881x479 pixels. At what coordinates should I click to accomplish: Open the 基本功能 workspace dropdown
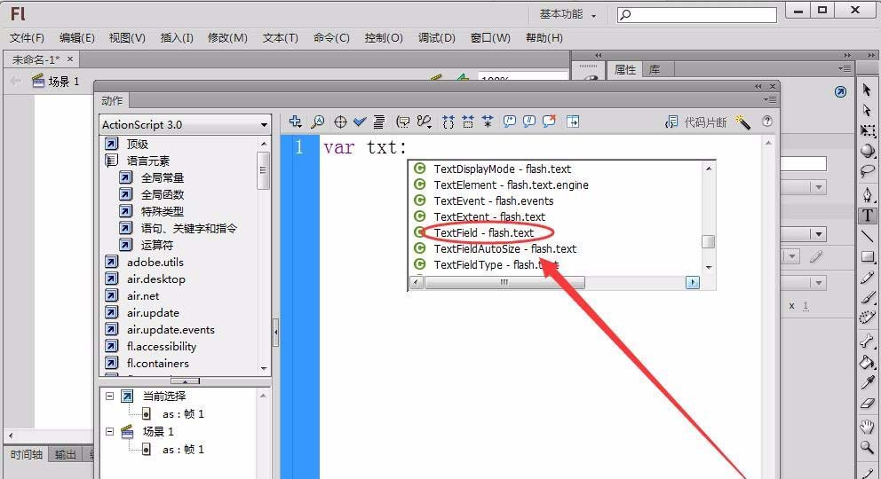(x=568, y=14)
